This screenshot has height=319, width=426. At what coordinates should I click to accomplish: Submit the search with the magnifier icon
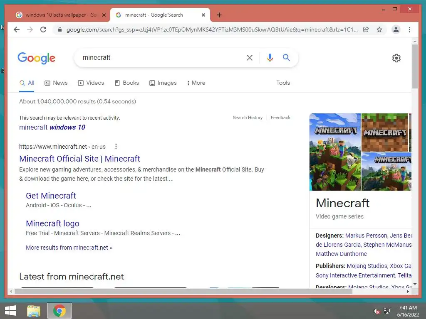coord(286,57)
